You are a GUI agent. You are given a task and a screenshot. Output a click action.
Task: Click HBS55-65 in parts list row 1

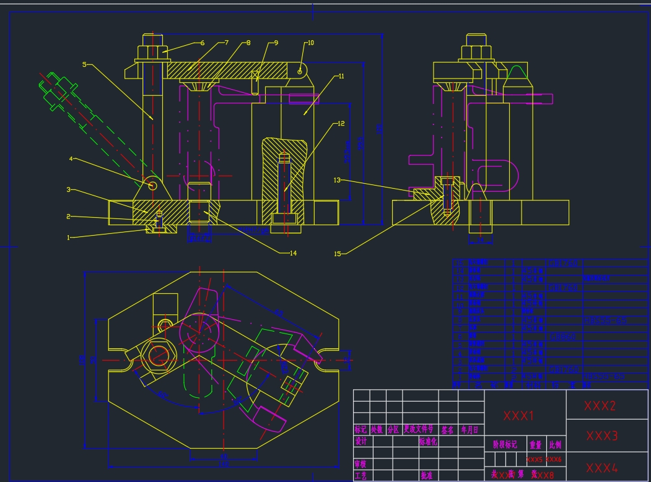click(x=604, y=376)
